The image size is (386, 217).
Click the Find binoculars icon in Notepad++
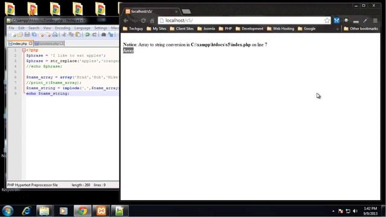pyautogui.click(x=104, y=35)
